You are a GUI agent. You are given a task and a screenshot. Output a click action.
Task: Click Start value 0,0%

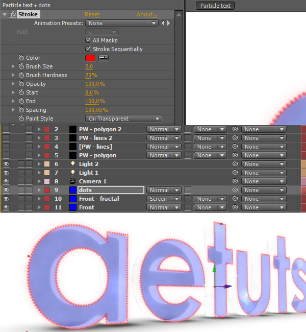pos(92,92)
